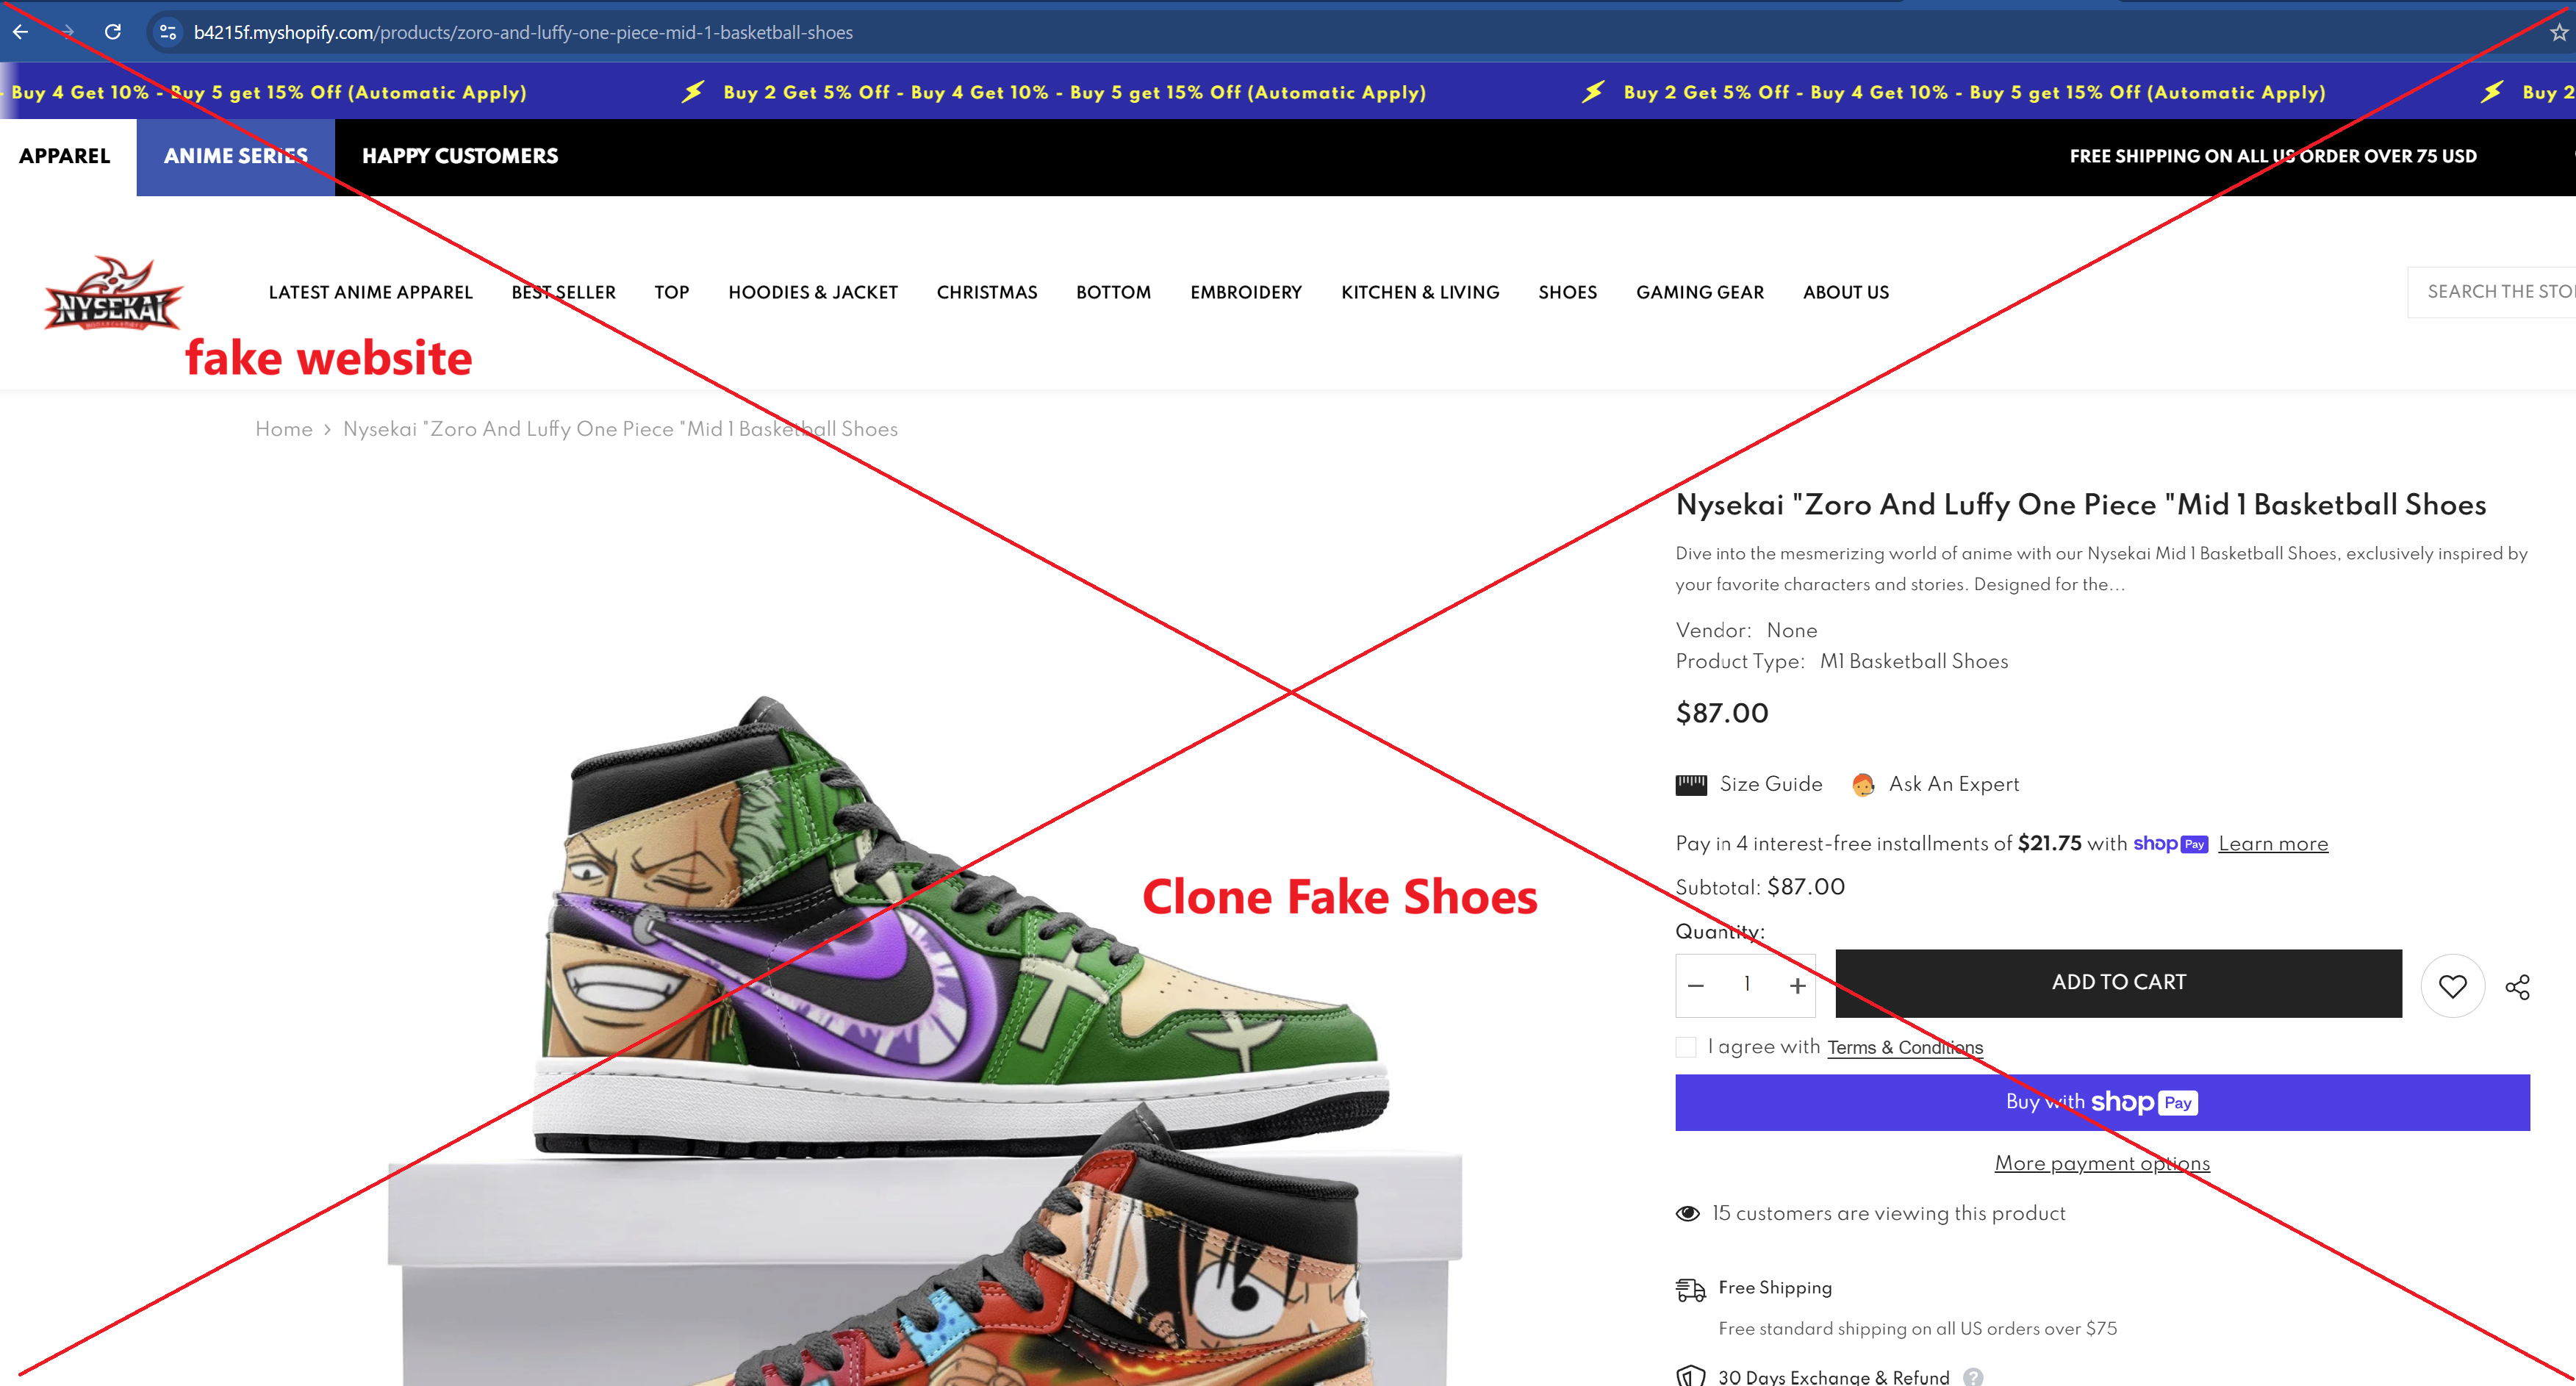Click the share icon beside the wishlist

click(x=2517, y=987)
